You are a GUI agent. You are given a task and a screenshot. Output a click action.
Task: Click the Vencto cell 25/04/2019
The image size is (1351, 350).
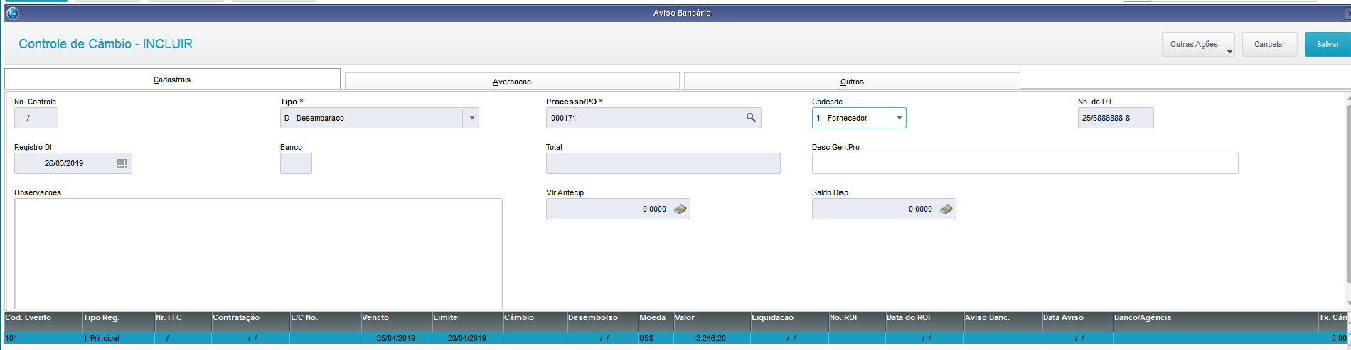pos(397,338)
